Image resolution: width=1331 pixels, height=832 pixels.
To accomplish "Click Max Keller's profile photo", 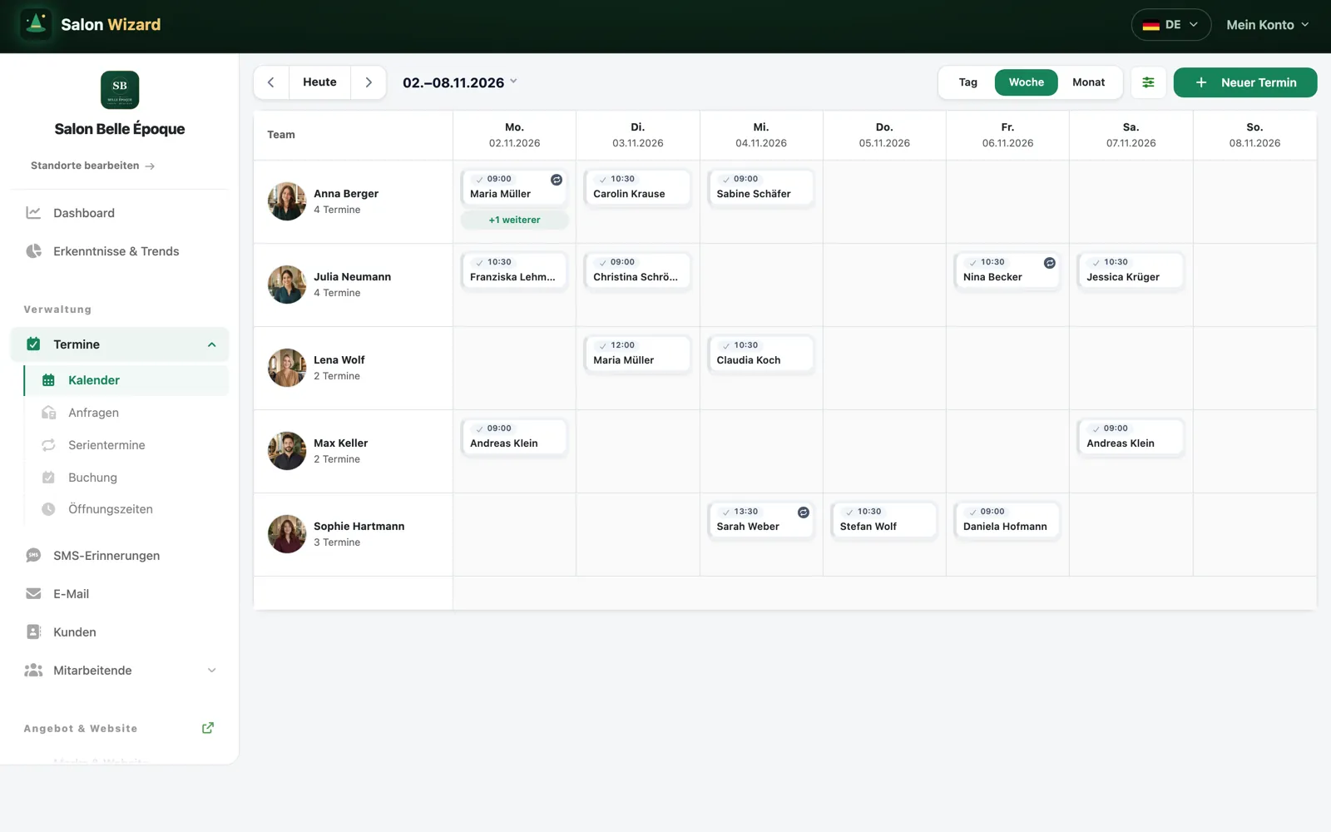I will [x=287, y=451].
